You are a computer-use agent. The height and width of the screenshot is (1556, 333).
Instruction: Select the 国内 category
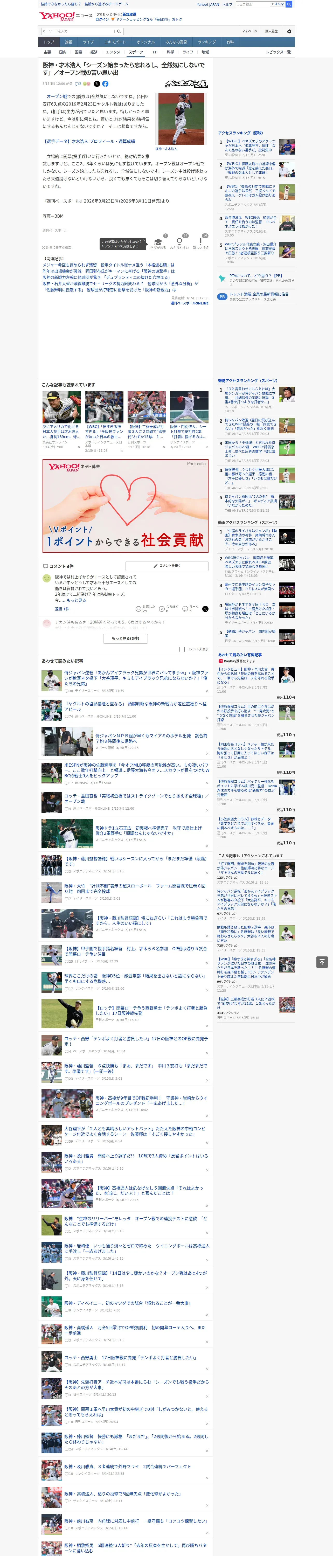[63, 52]
